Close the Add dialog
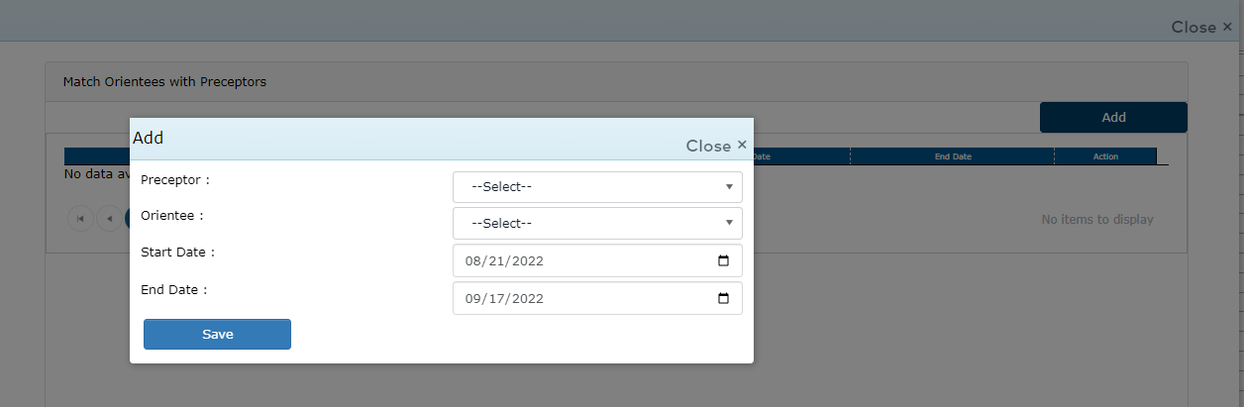 [717, 146]
